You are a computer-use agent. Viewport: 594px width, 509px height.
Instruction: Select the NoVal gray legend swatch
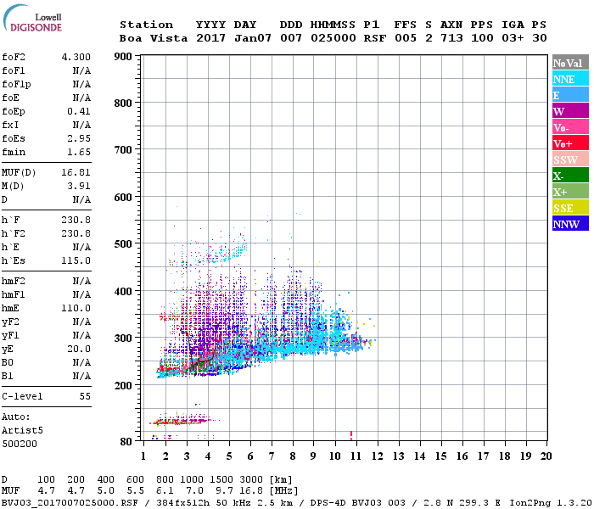click(x=570, y=63)
